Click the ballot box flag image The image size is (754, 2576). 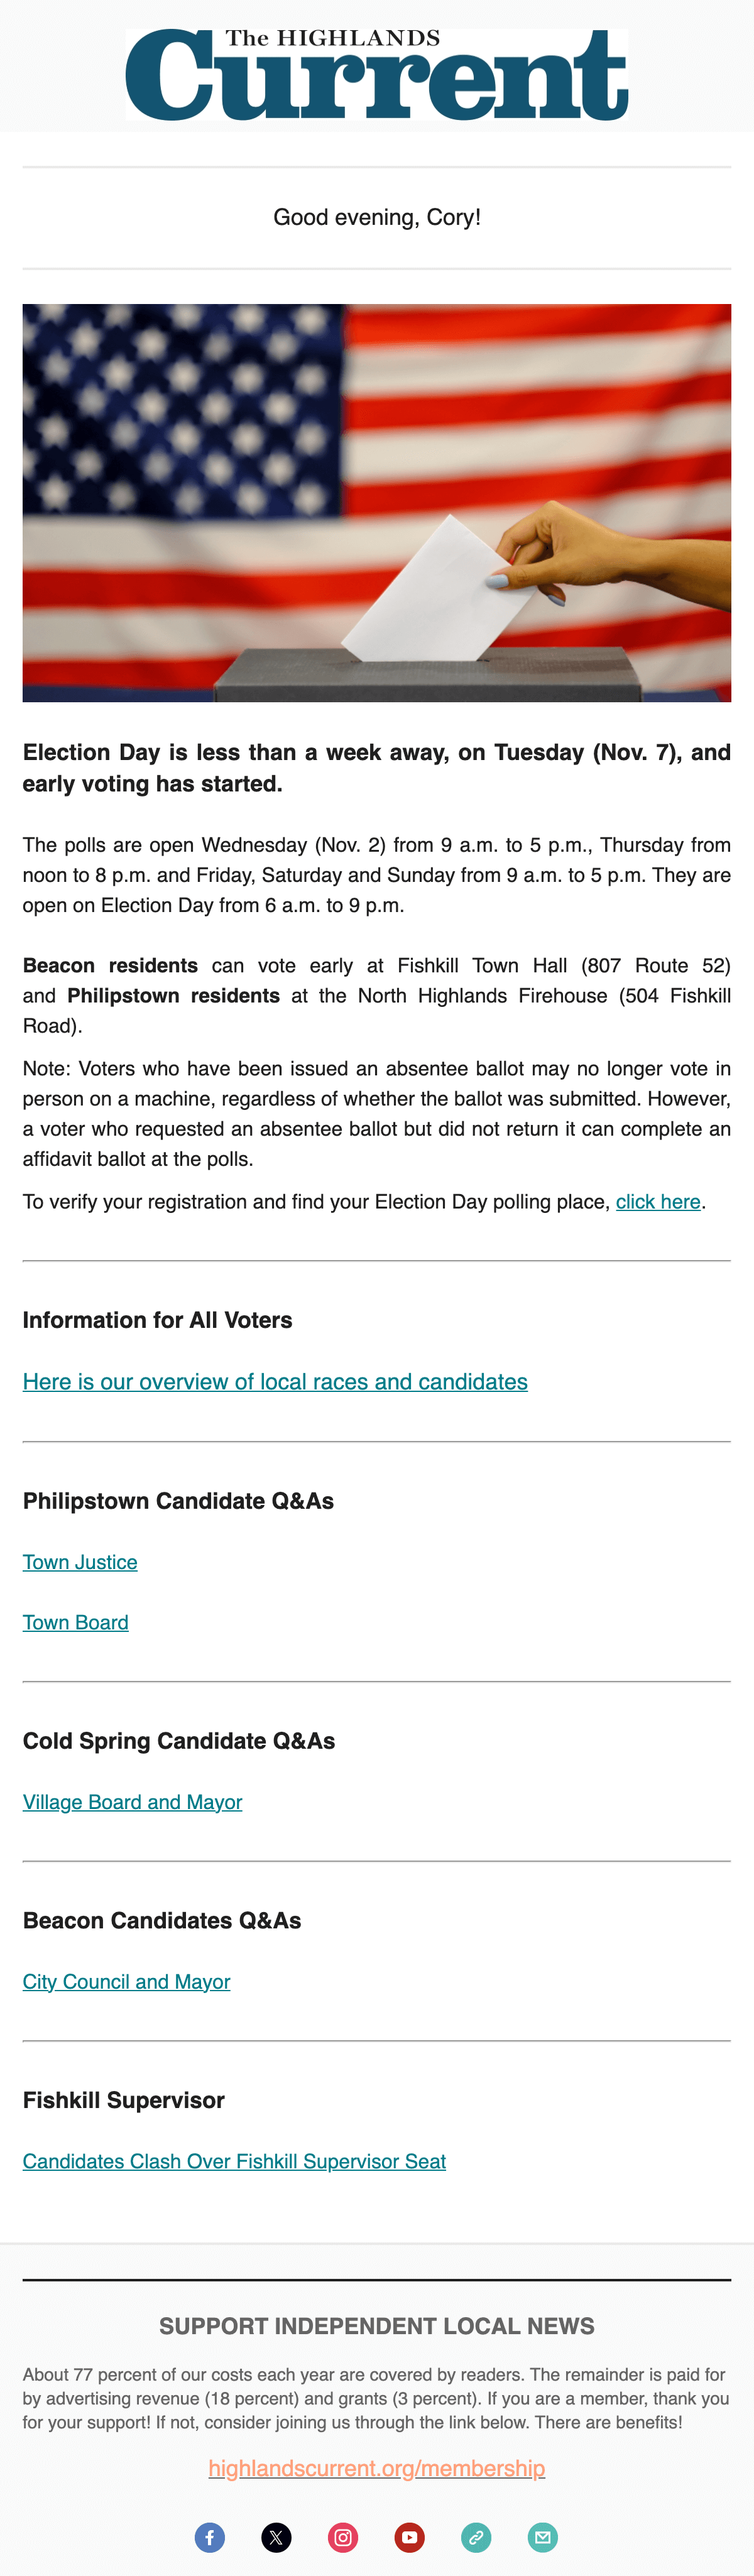coord(377,503)
